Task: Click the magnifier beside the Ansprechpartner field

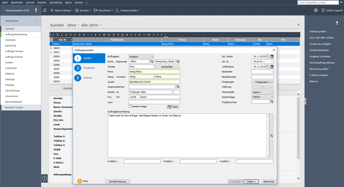Action: [177, 87]
